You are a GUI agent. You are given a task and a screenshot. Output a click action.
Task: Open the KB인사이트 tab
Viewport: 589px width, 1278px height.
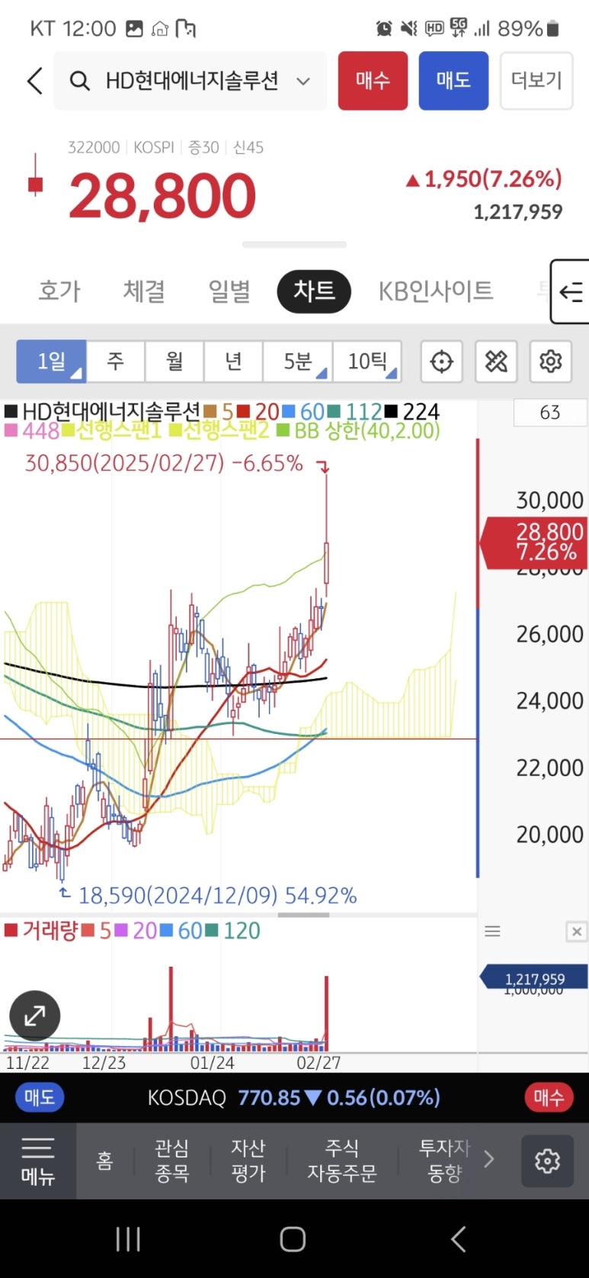[x=436, y=291]
